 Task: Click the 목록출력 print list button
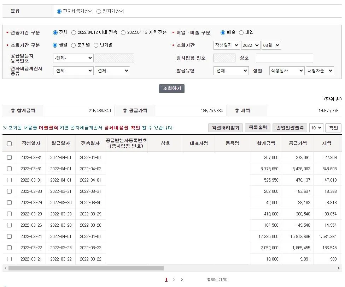click(257, 128)
